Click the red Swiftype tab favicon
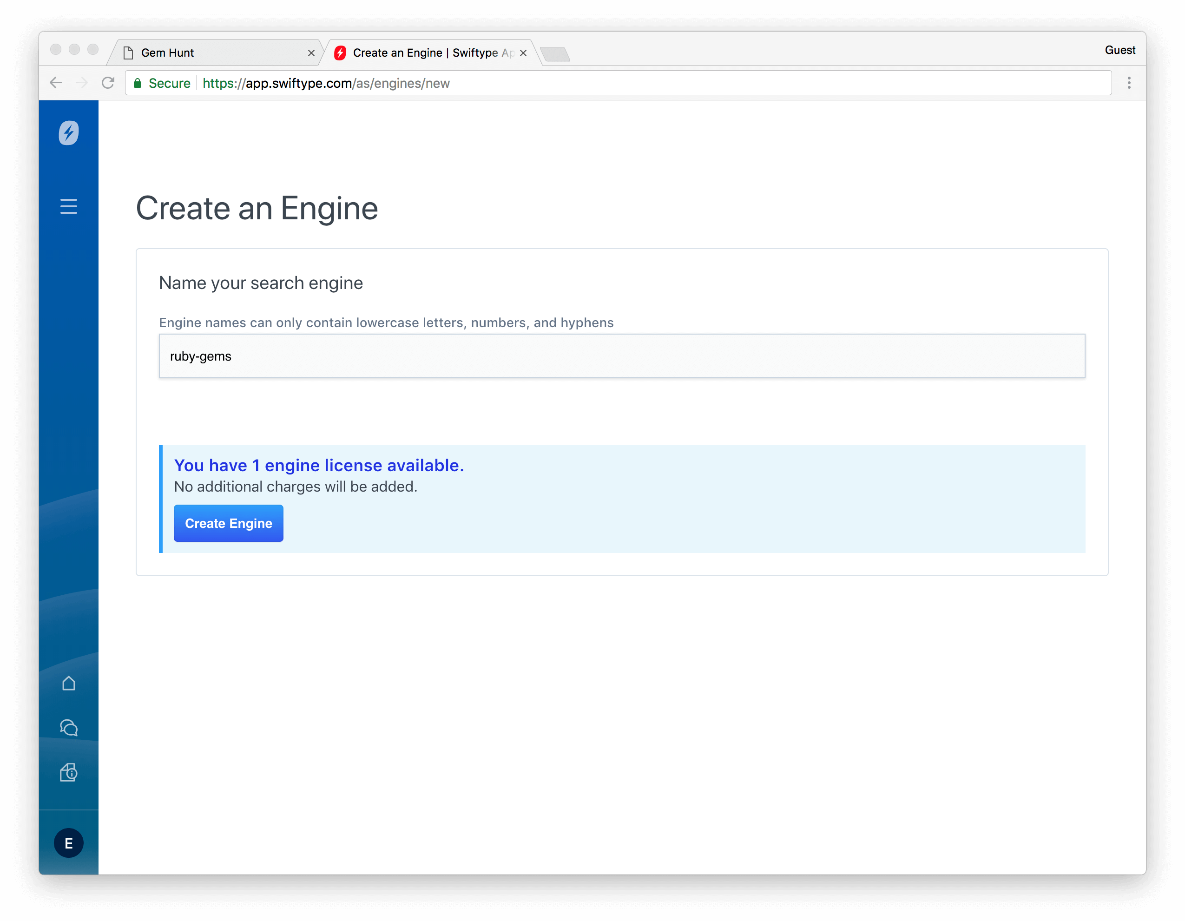1185x921 pixels. click(x=340, y=53)
